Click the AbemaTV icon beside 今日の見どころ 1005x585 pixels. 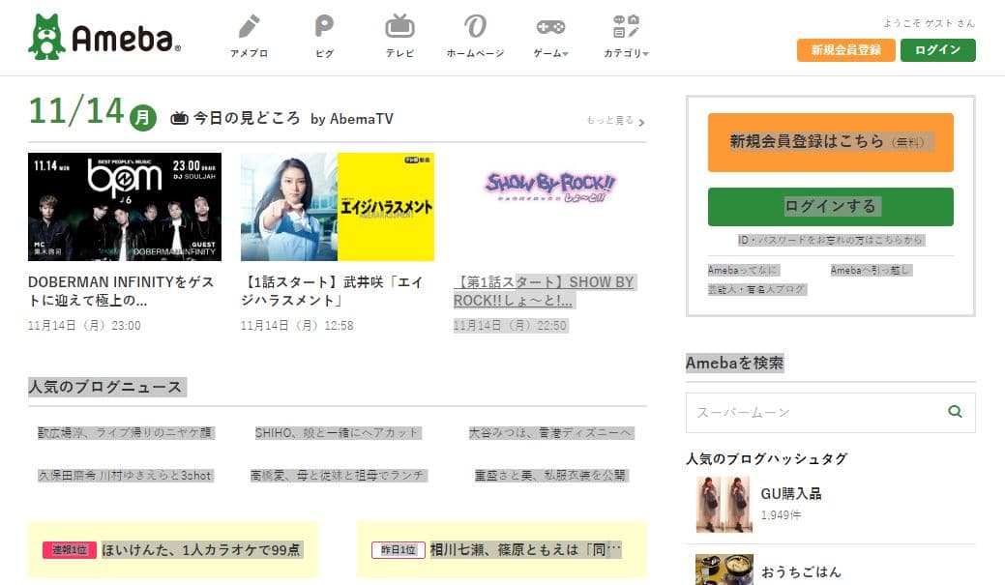(180, 118)
